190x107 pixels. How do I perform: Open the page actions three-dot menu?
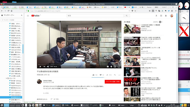(x=129, y=11)
